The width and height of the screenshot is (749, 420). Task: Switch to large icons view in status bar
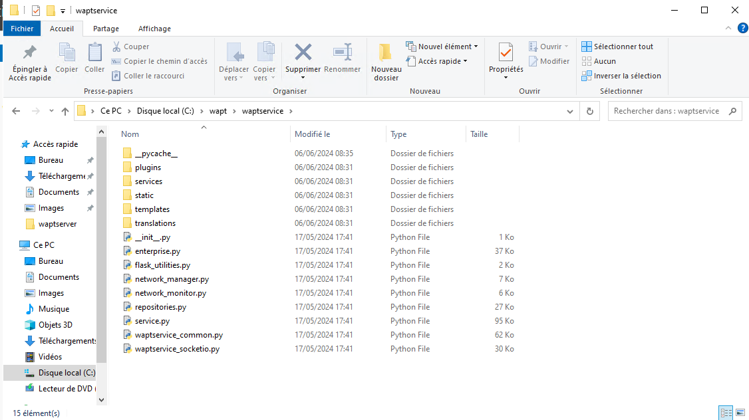click(x=740, y=413)
